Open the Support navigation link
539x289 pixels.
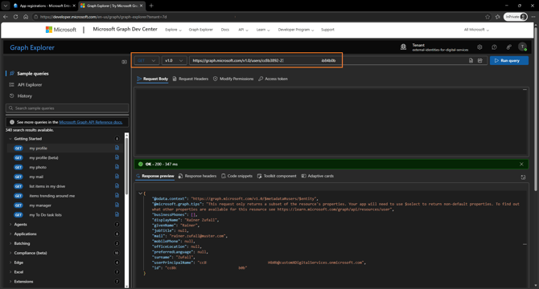pyautogui.click(x=327, y=30)
